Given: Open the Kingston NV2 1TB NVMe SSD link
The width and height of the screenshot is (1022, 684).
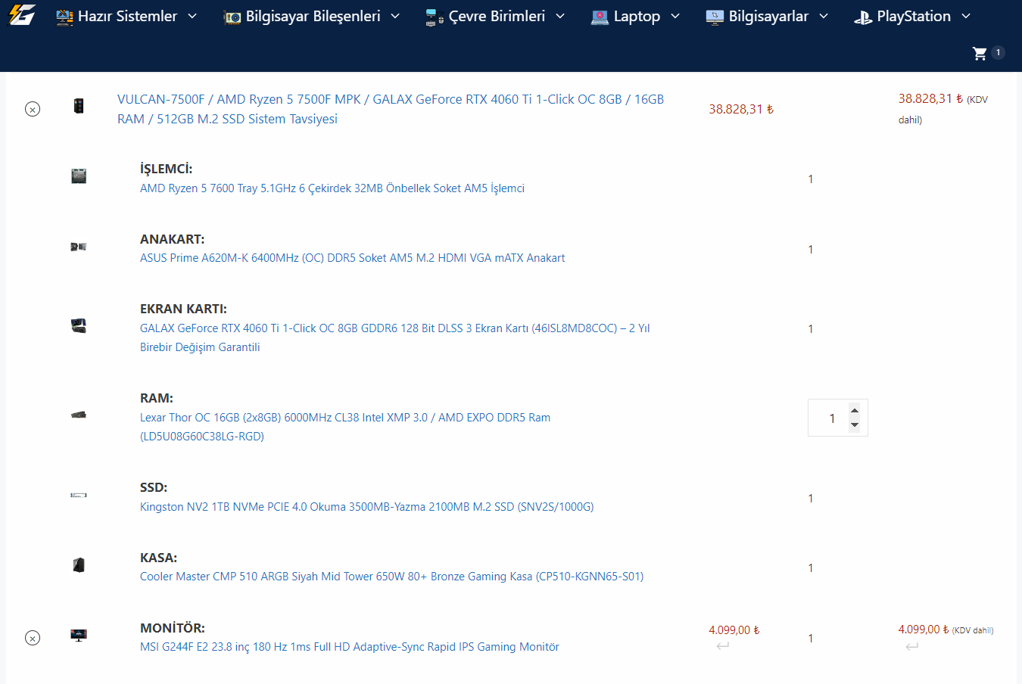Looking at the screenshot, I should point(366,507).
